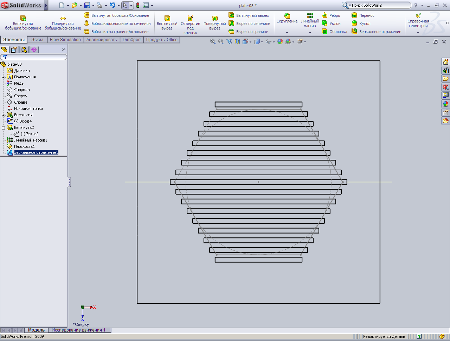Click the Купол dome tool
The height and width of the screenshot is (341, 450).
tap(361, 24)
